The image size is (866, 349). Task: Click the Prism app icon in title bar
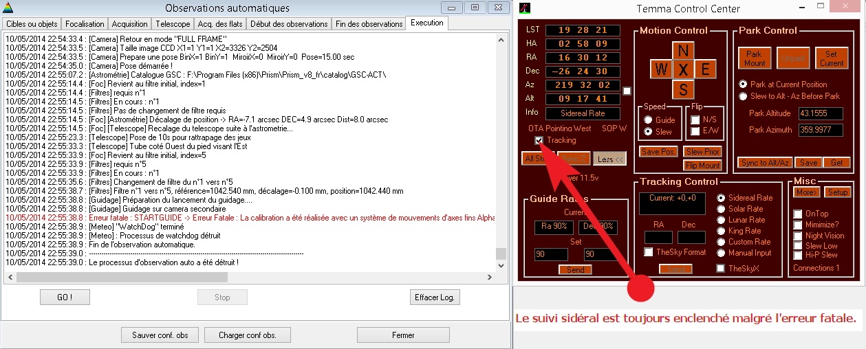pyautogui.click(x=9, y=8)
